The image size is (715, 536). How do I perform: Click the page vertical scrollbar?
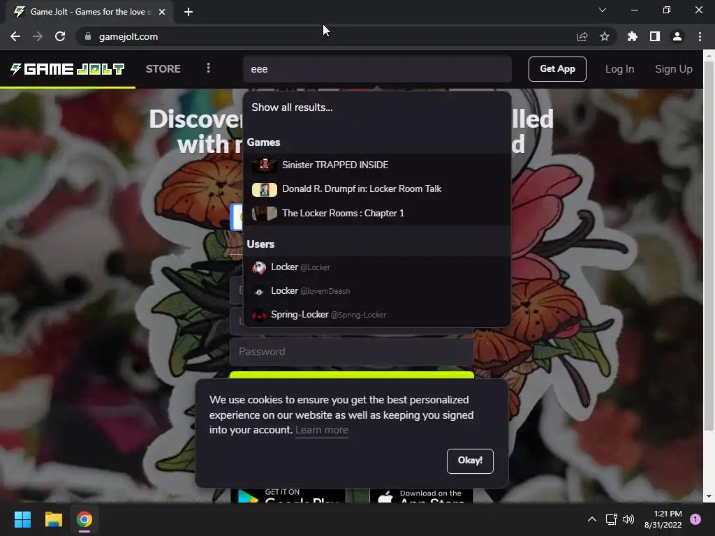click(709, 246)
